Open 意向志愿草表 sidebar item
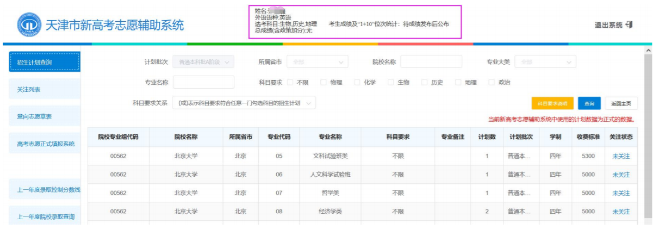The height and width of the screenshot is (229, 653). coord(45,116)
